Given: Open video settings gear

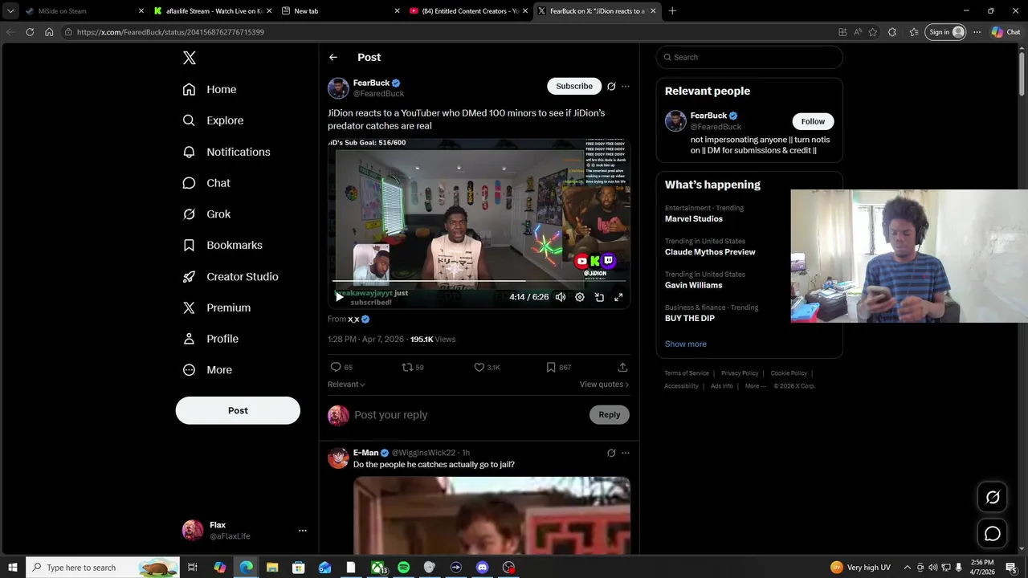Looking at the screenshot, I should click(x=580, y=297).
